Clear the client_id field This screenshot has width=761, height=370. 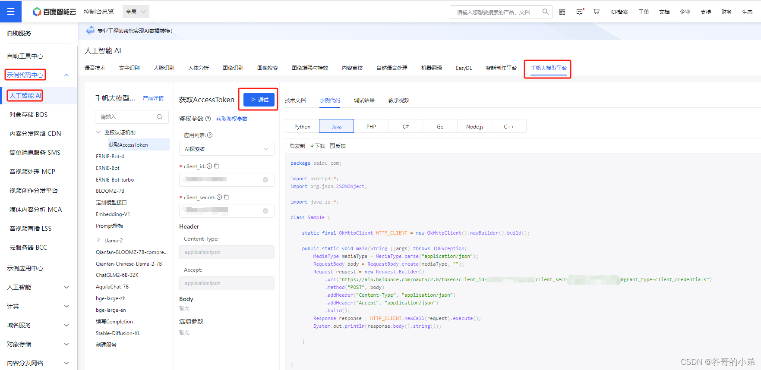(x=265, y=180)
